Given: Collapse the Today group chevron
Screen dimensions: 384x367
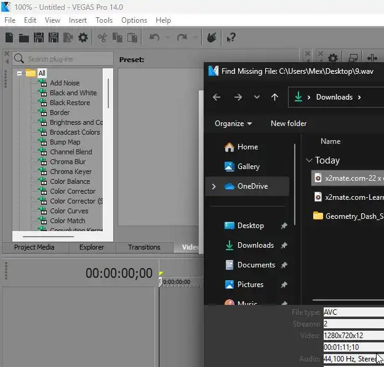Looking at the screenshot, I should (x=309, y=160).
